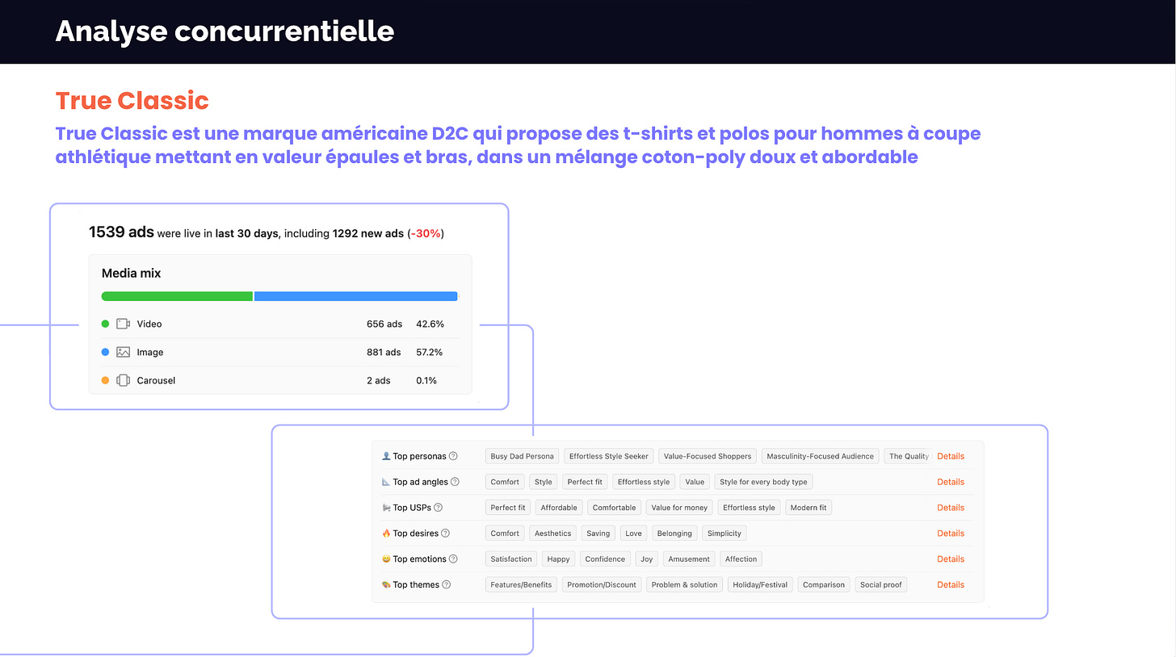Open Details for Top emotions
This screenshot has width=1176, height=657.
[x=951, y=559]
